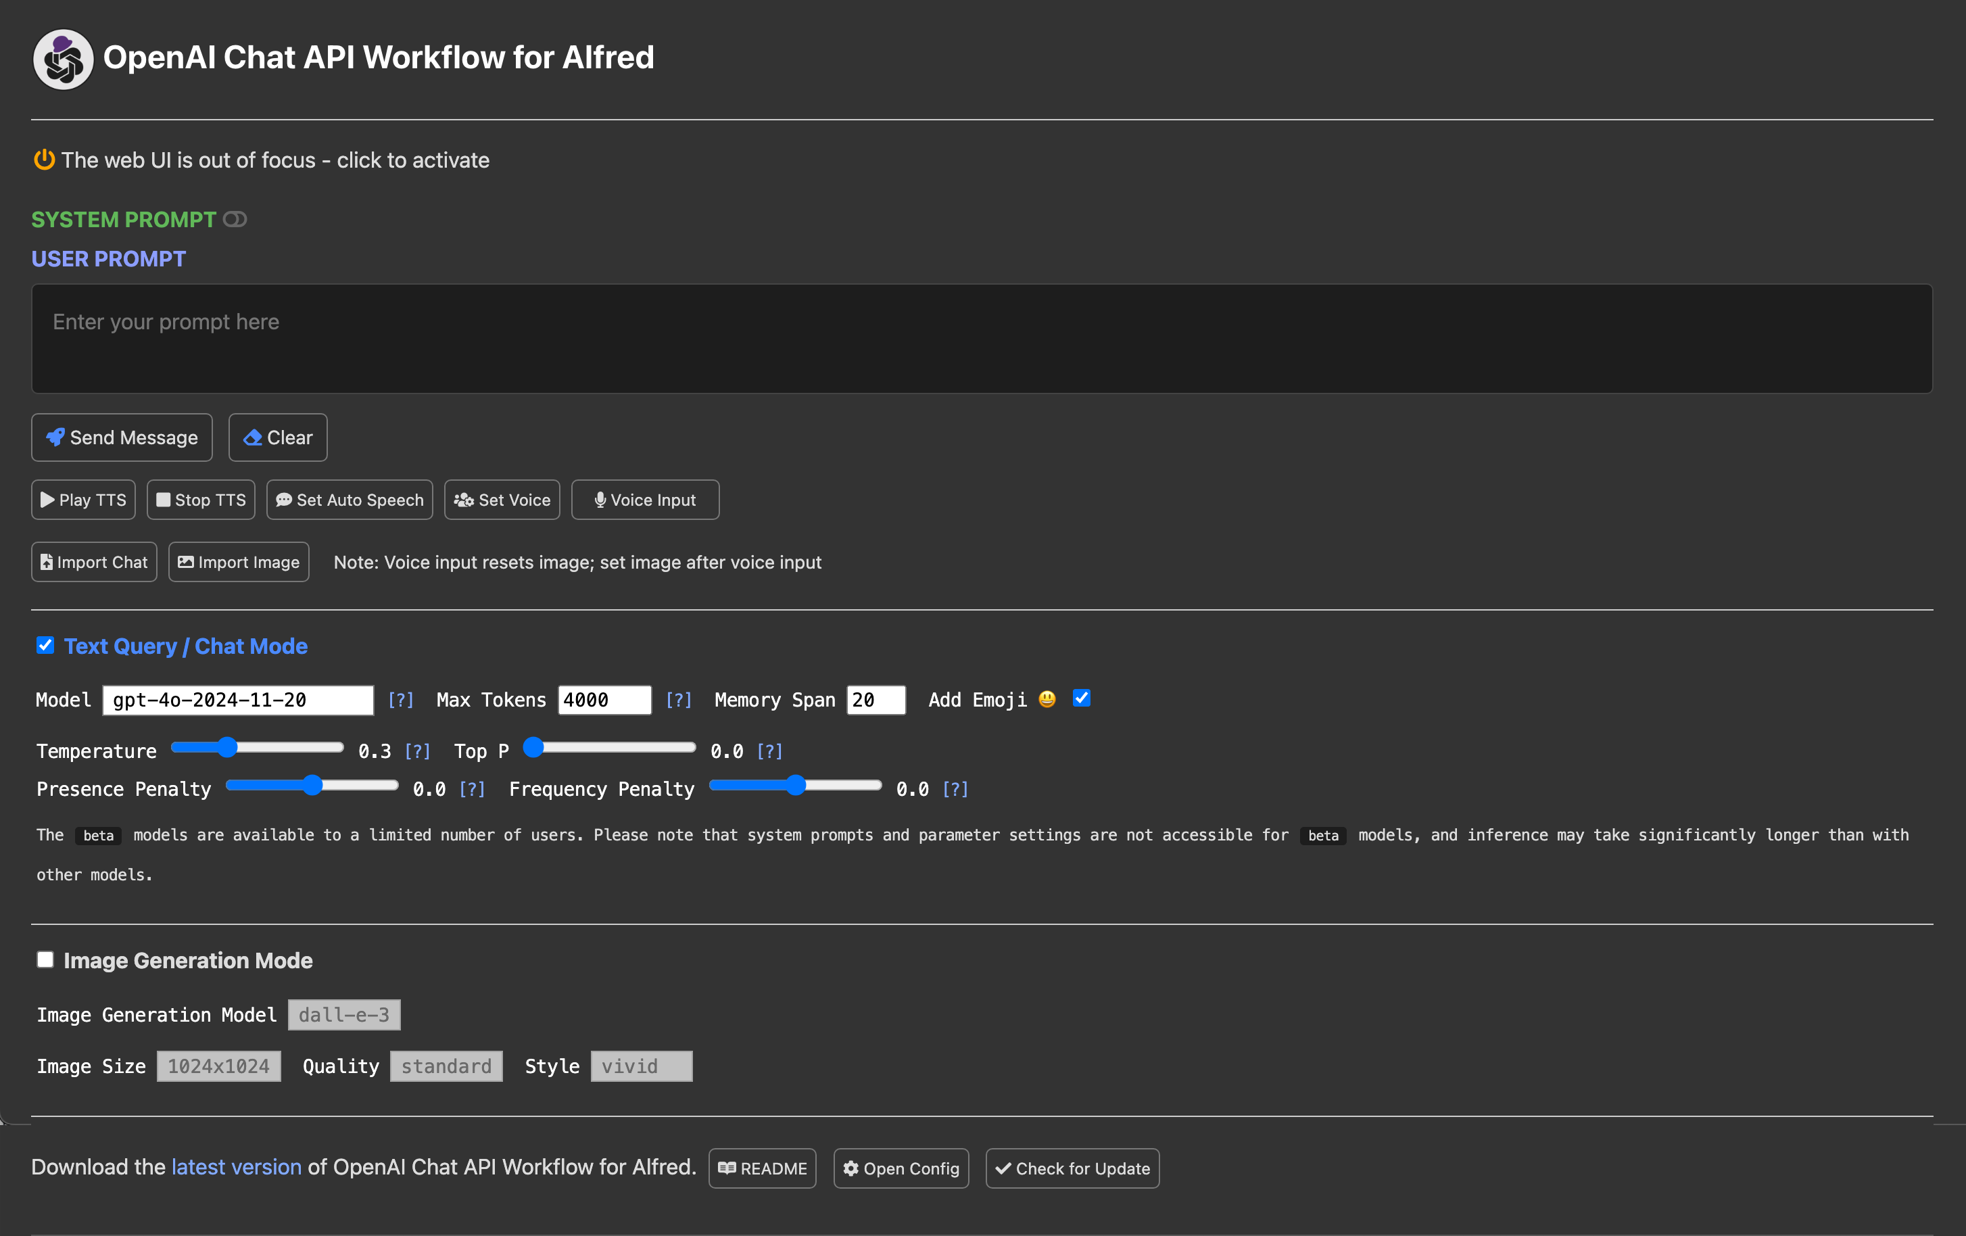The height and width of the screenshot is (1236, 1966).
Task: Click the Max Tokens field showing 4000
Action: click(x=605, y=700)
